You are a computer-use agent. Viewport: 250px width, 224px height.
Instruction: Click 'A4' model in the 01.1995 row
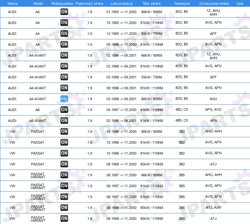37,12
